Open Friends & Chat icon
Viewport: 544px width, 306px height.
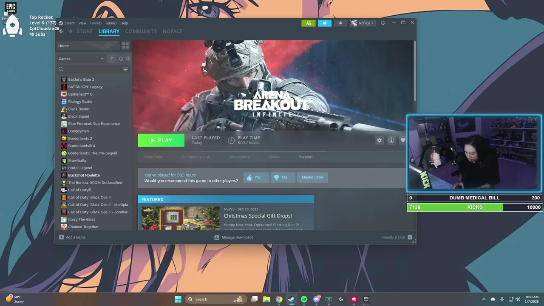410,237
